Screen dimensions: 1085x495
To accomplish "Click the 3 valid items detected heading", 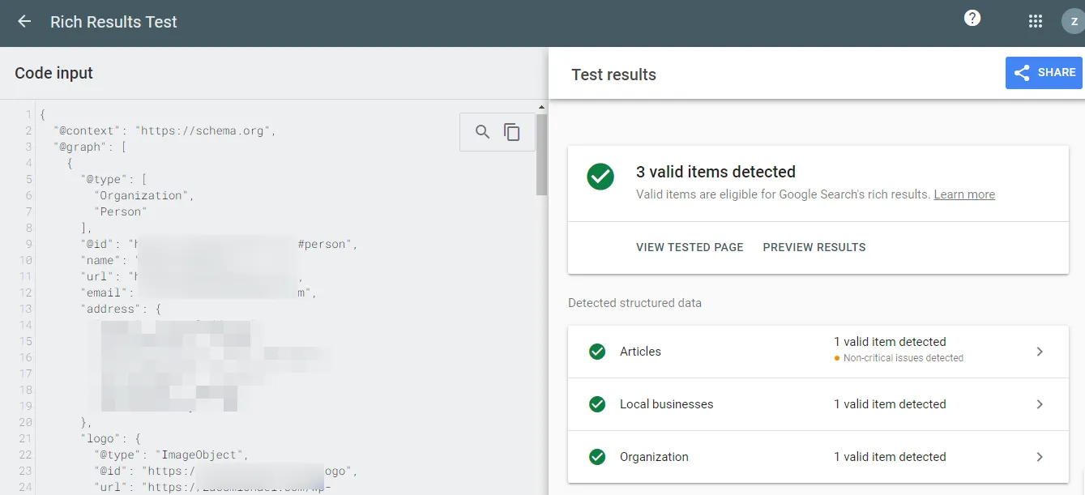I will (x=716, y=172).
